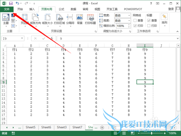Click the Save icon in quick access toolbar
This screenshot has width=181, height=136.
pos(11,3)
